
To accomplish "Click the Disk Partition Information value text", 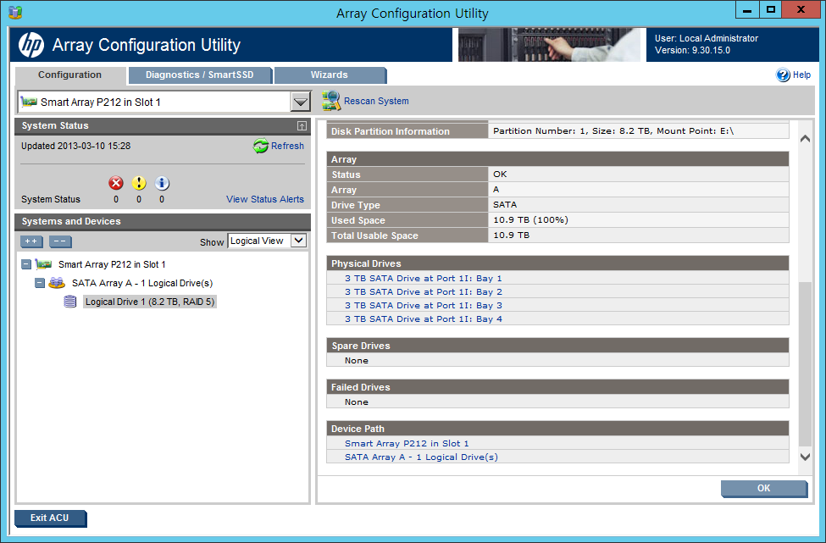I will [613, 131].
